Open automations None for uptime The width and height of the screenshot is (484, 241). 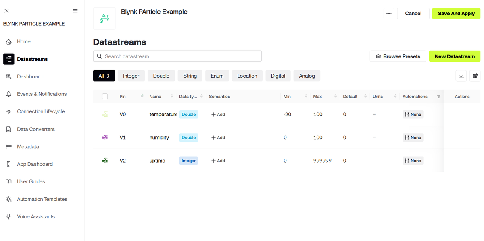pos(413,161)
